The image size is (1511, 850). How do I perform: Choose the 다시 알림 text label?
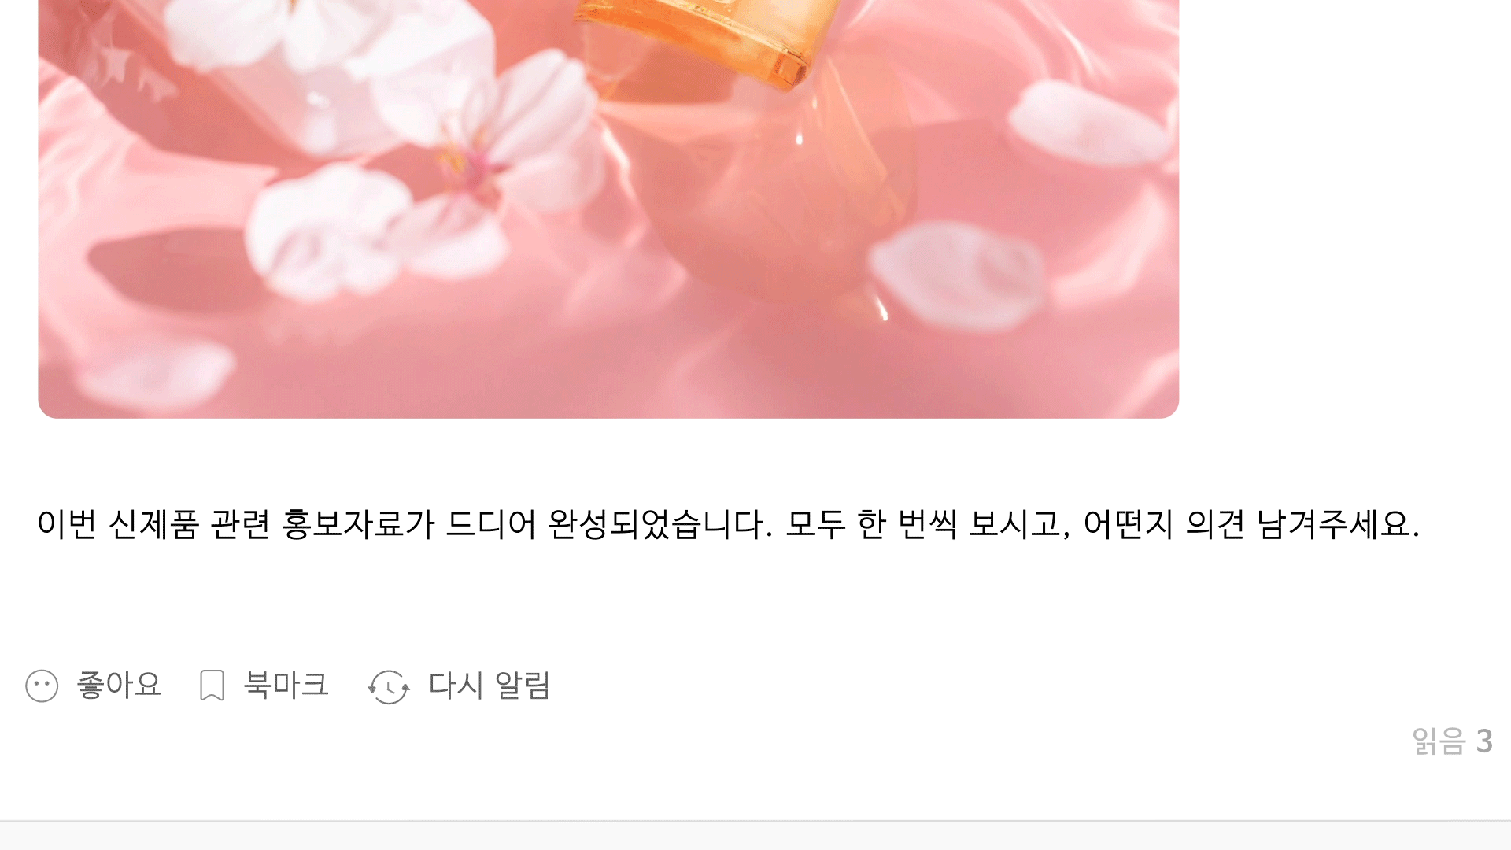coord(489,686)
